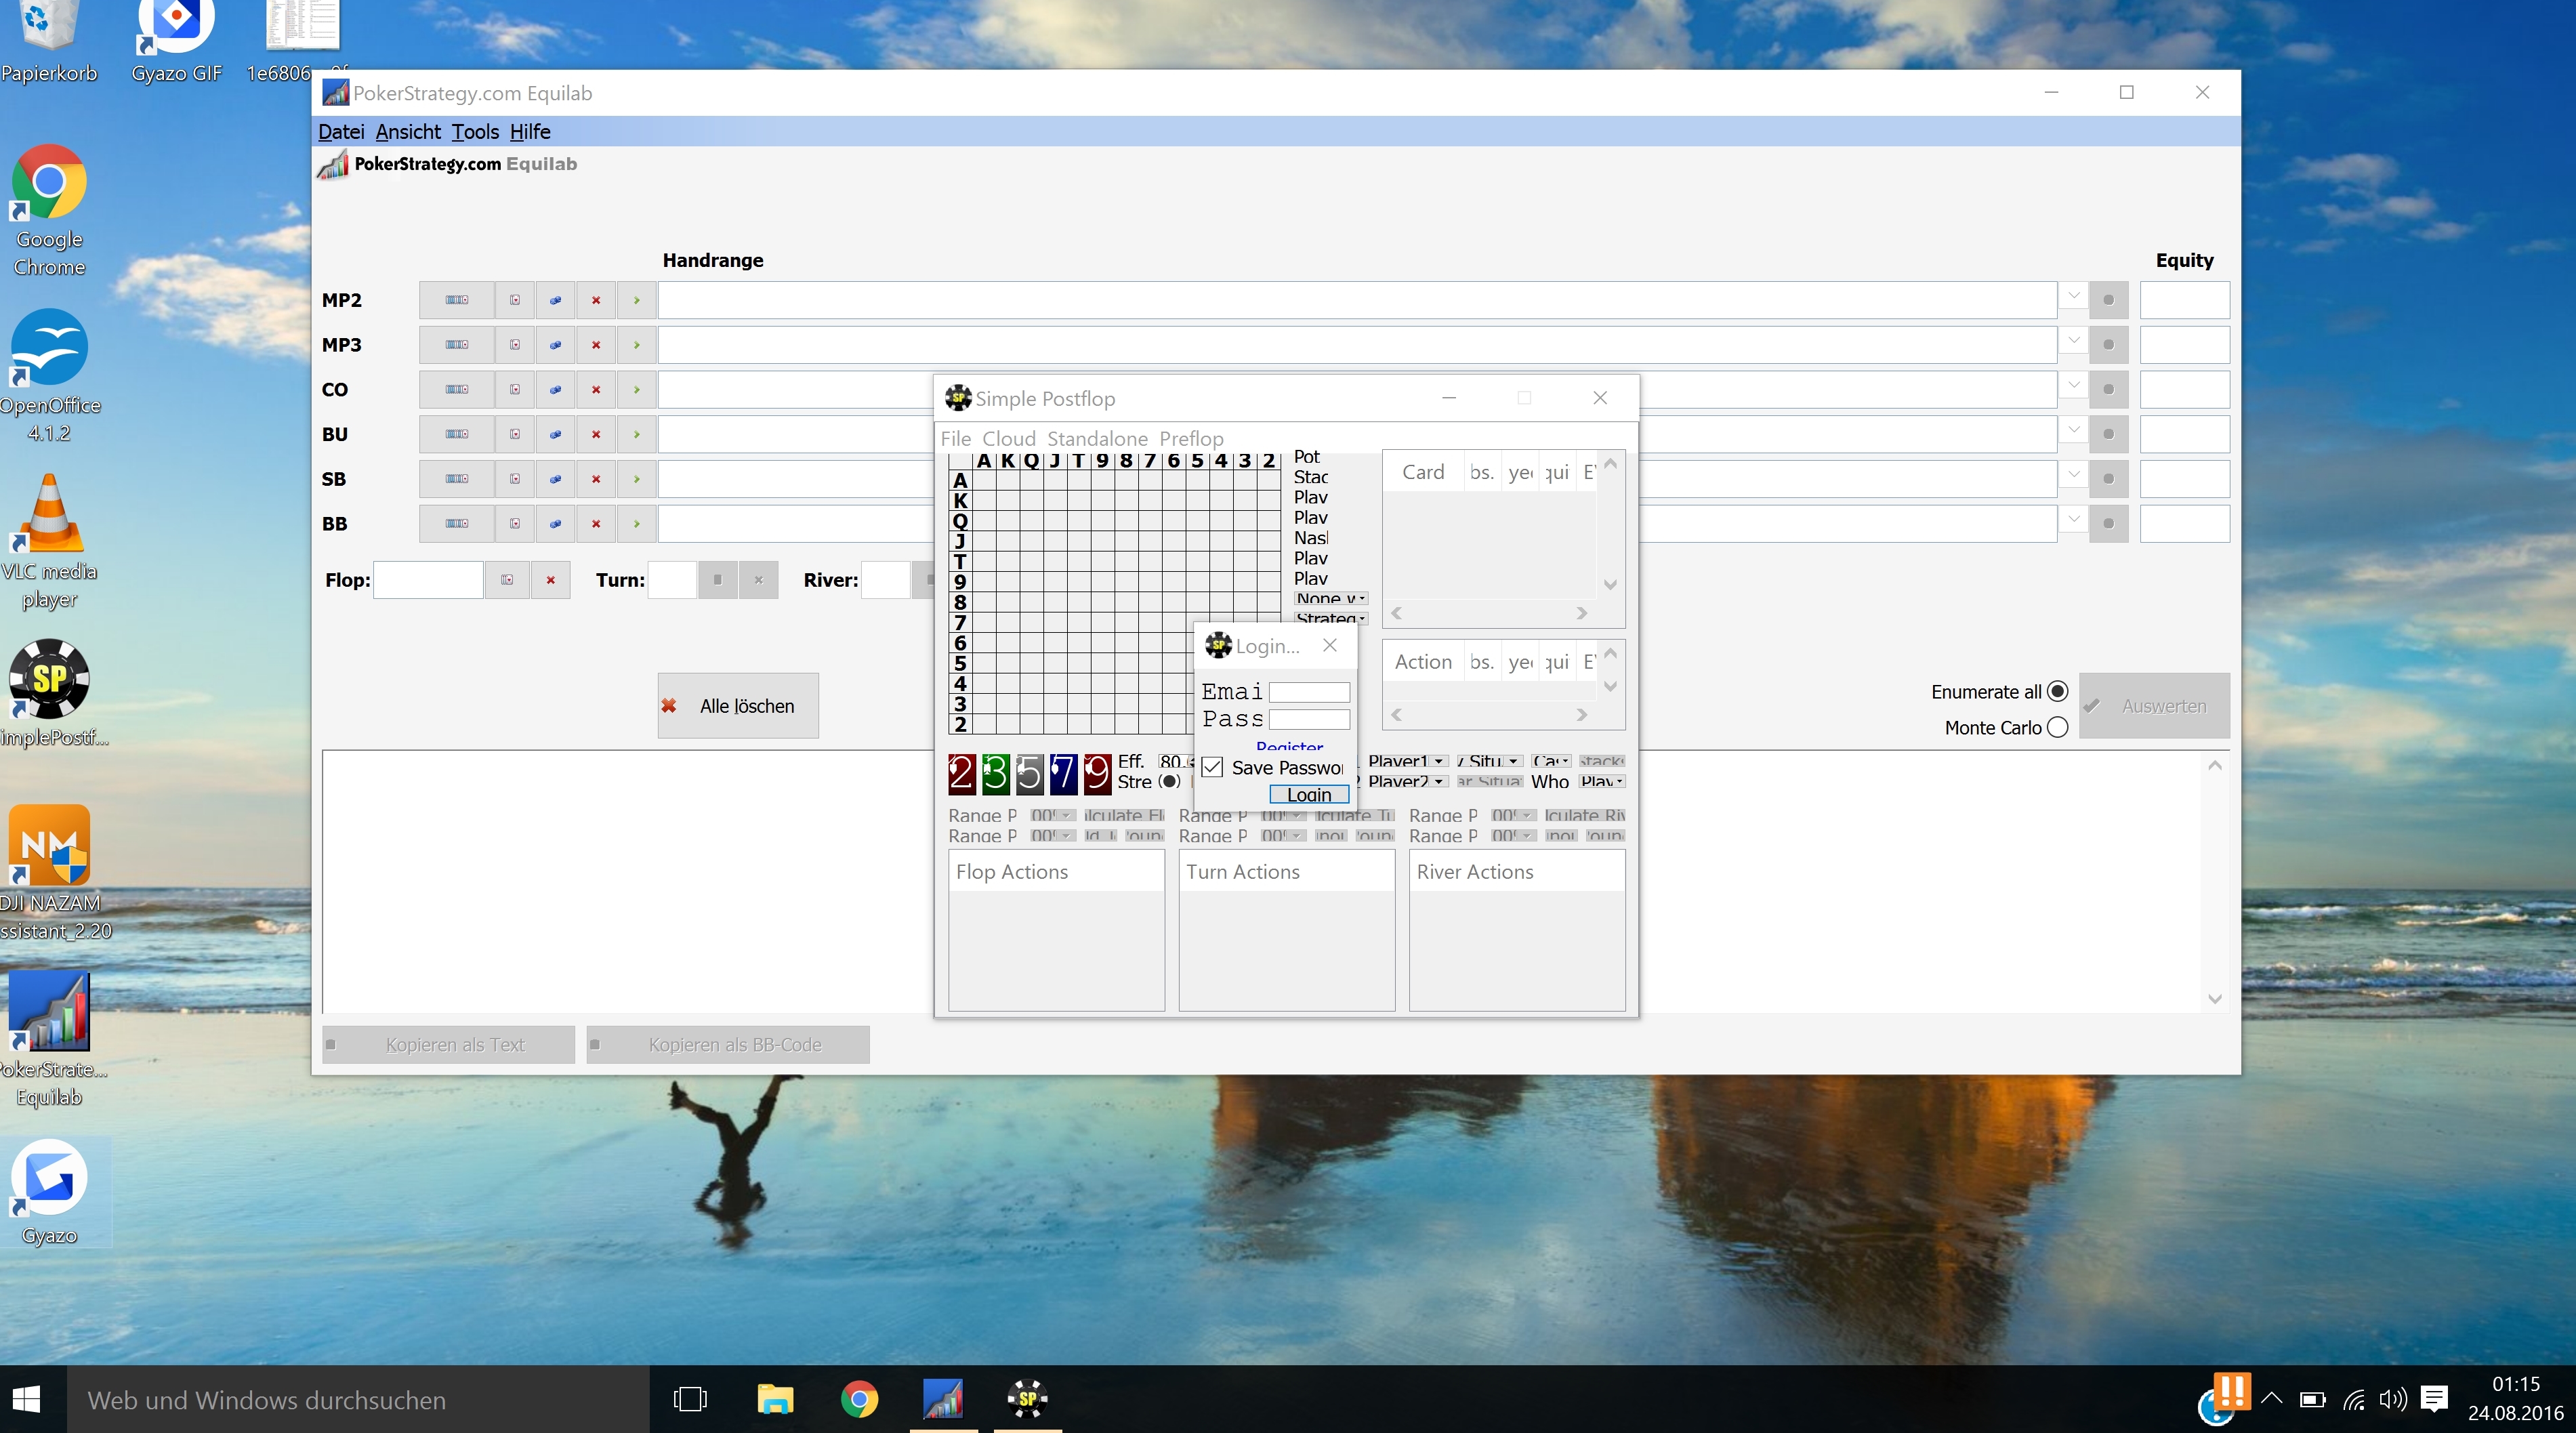Viewport: 2576px width, 1433px height.
Task: Uncheck the Save Password checkbox
Action: click(1213, 767)
